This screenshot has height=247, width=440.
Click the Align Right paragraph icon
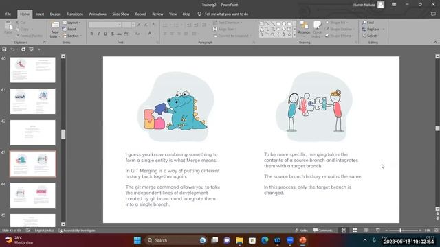point(179,34)
